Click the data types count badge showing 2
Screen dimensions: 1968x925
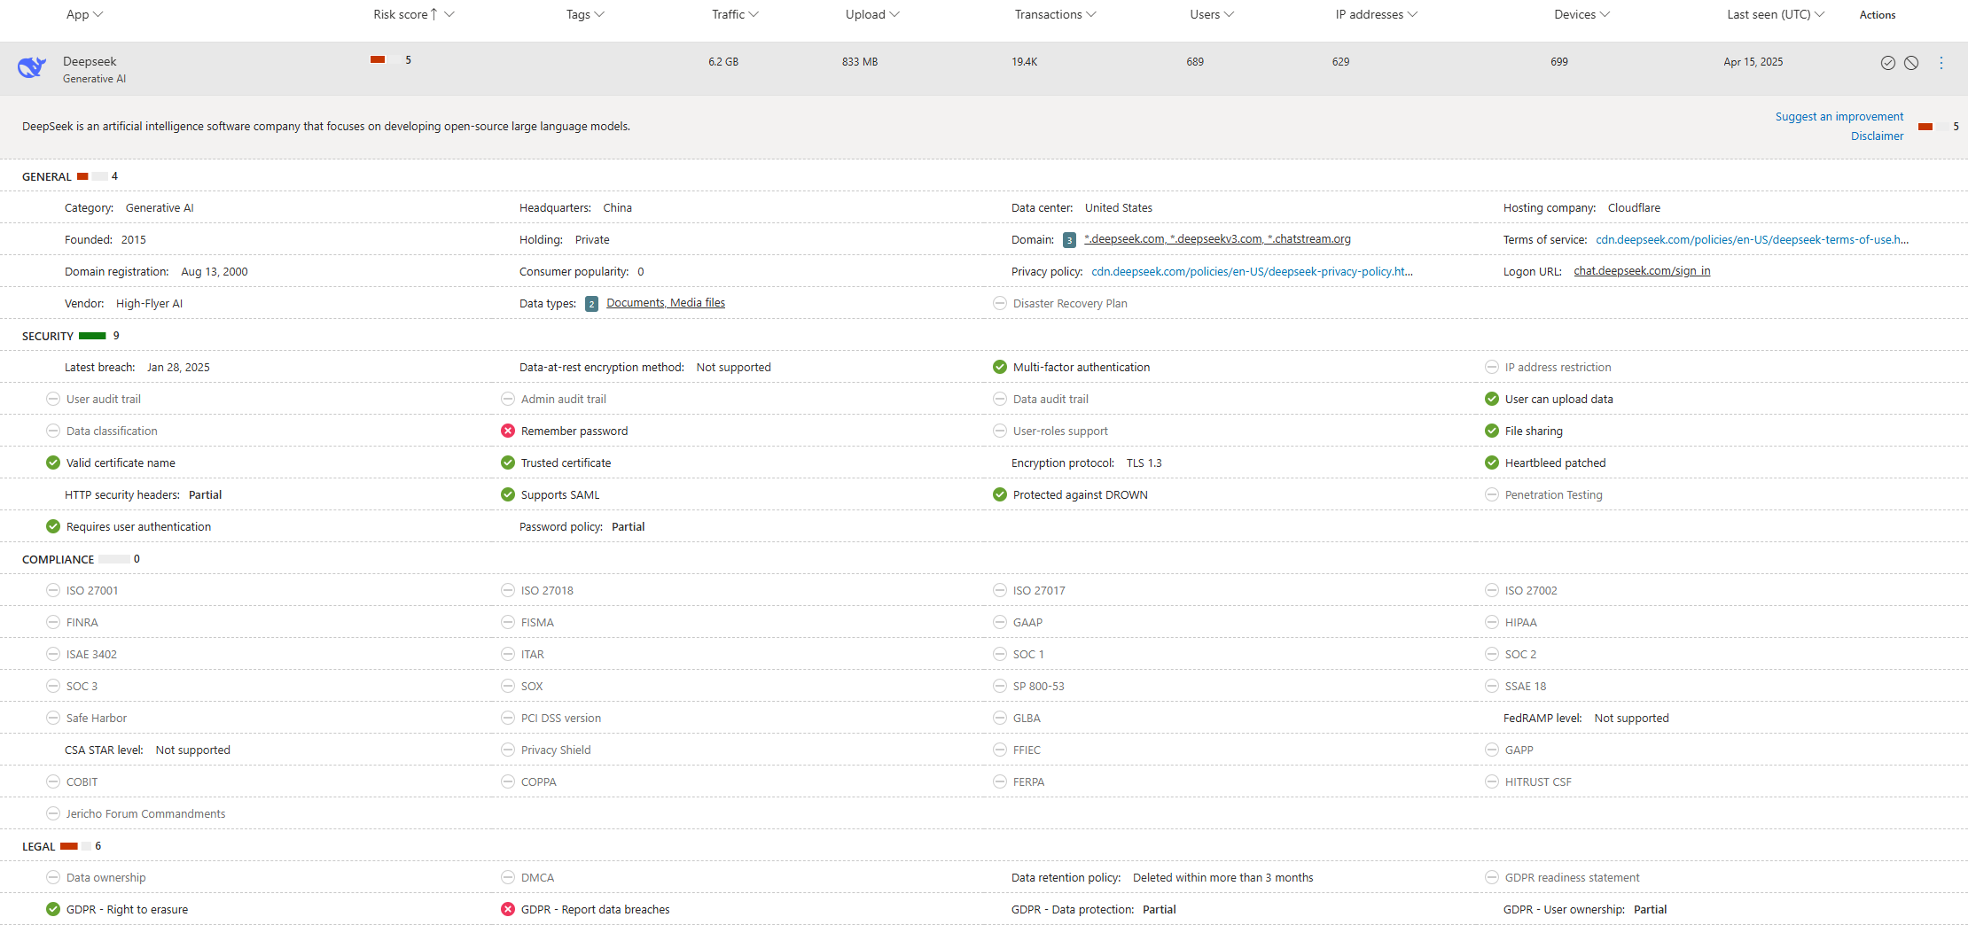(591, 304)
